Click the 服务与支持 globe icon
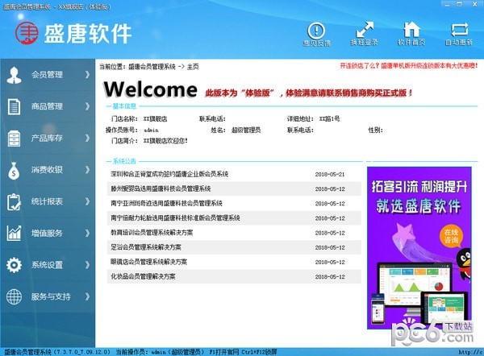This screenshot has height=356, width=484. coord(14,296)
